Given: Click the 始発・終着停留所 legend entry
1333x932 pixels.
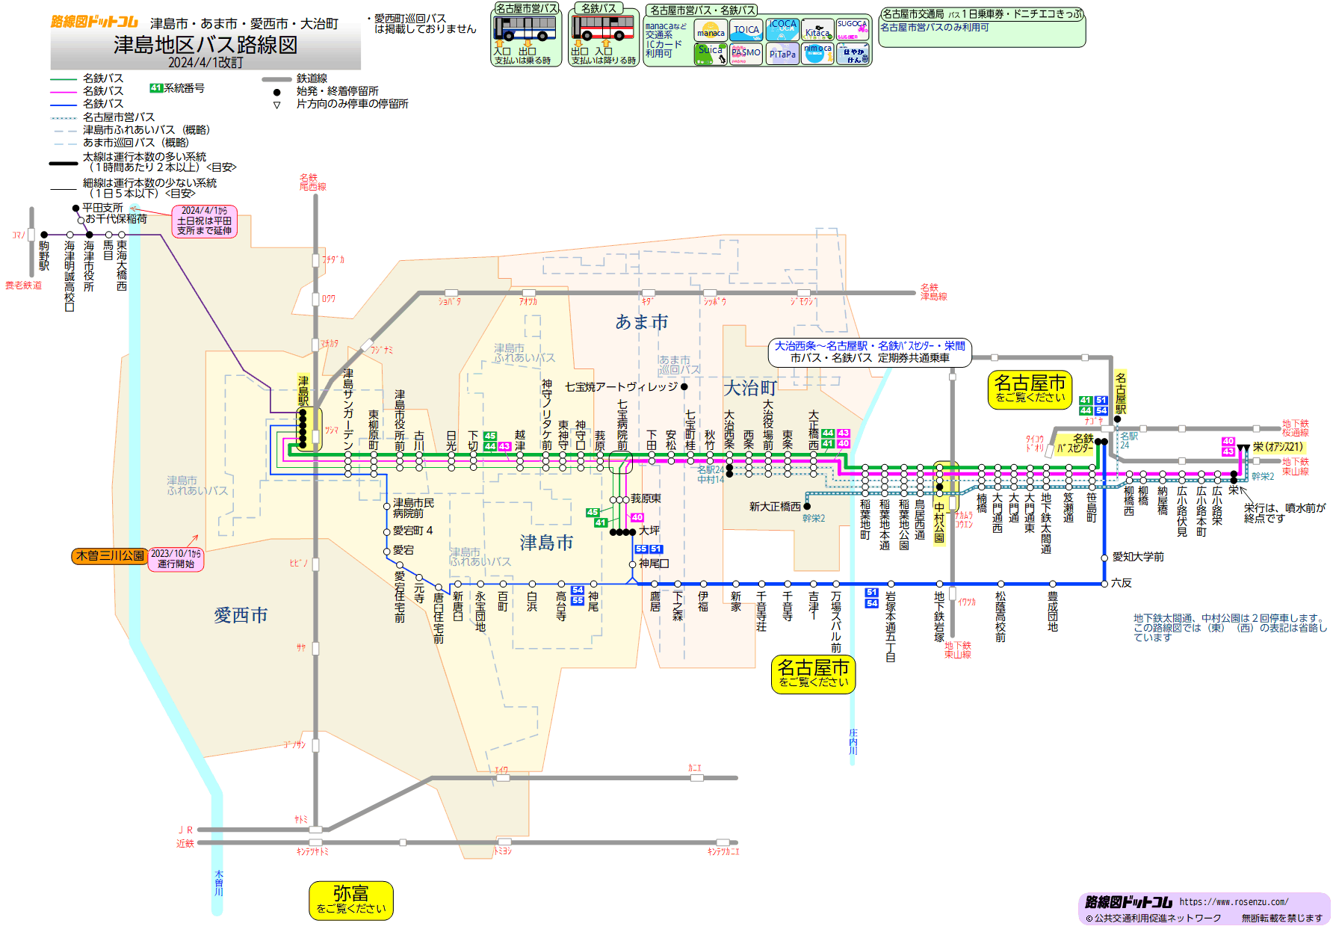Looking at the screenshot, I should (337, 91).
